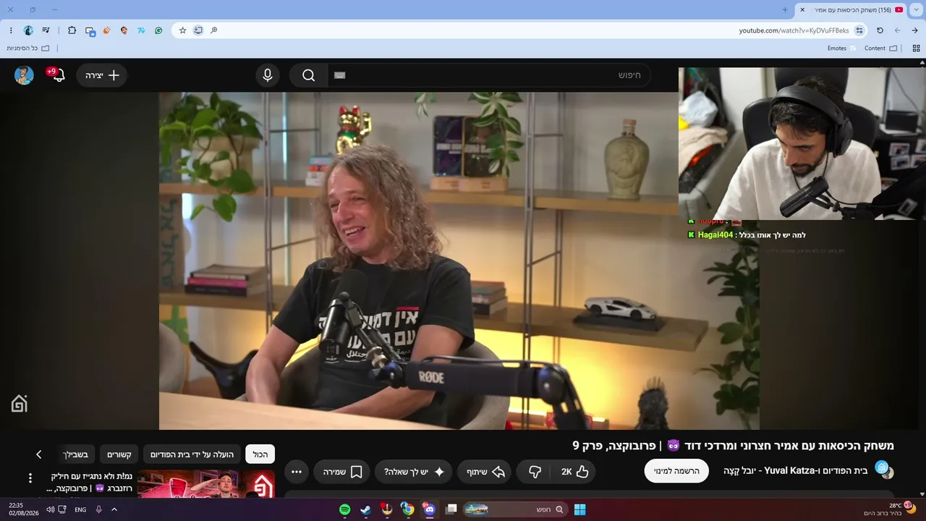Open Chrome from the taskbar
The image size is (926, 521).
[408, 509]
